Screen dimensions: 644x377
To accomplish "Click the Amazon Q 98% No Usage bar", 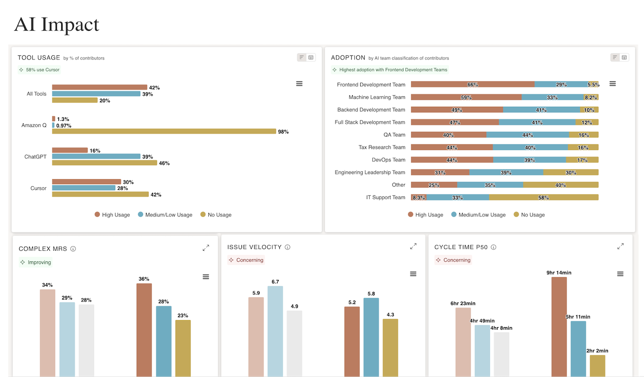I will tap(164, 131).
